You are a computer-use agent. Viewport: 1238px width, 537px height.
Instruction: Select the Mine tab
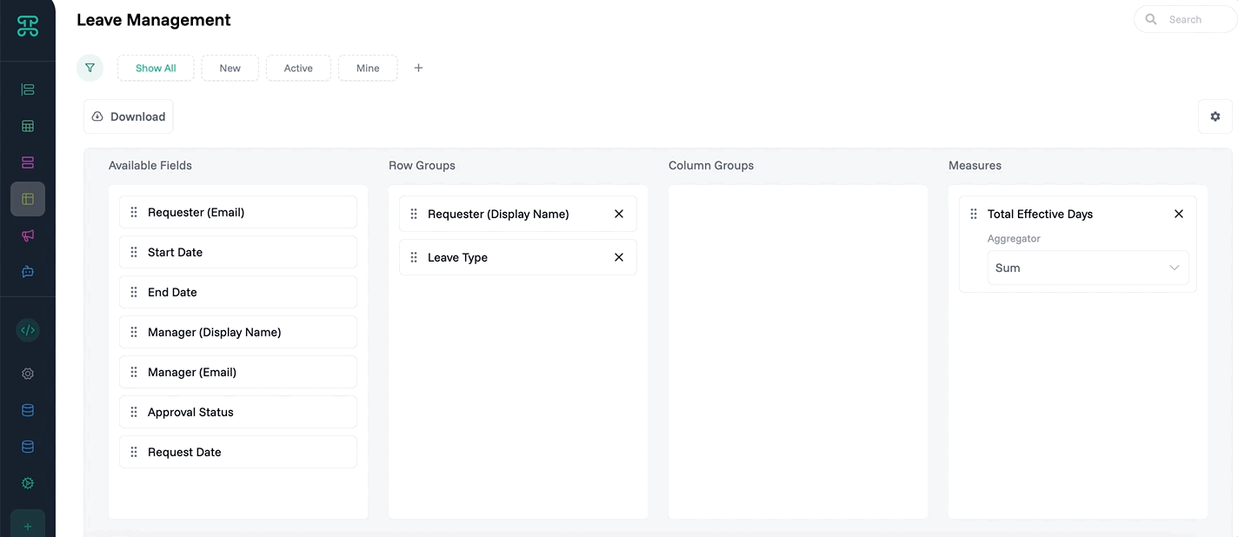[368, 68]
